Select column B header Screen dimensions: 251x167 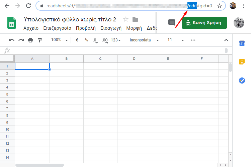click(x=67, y=59)
